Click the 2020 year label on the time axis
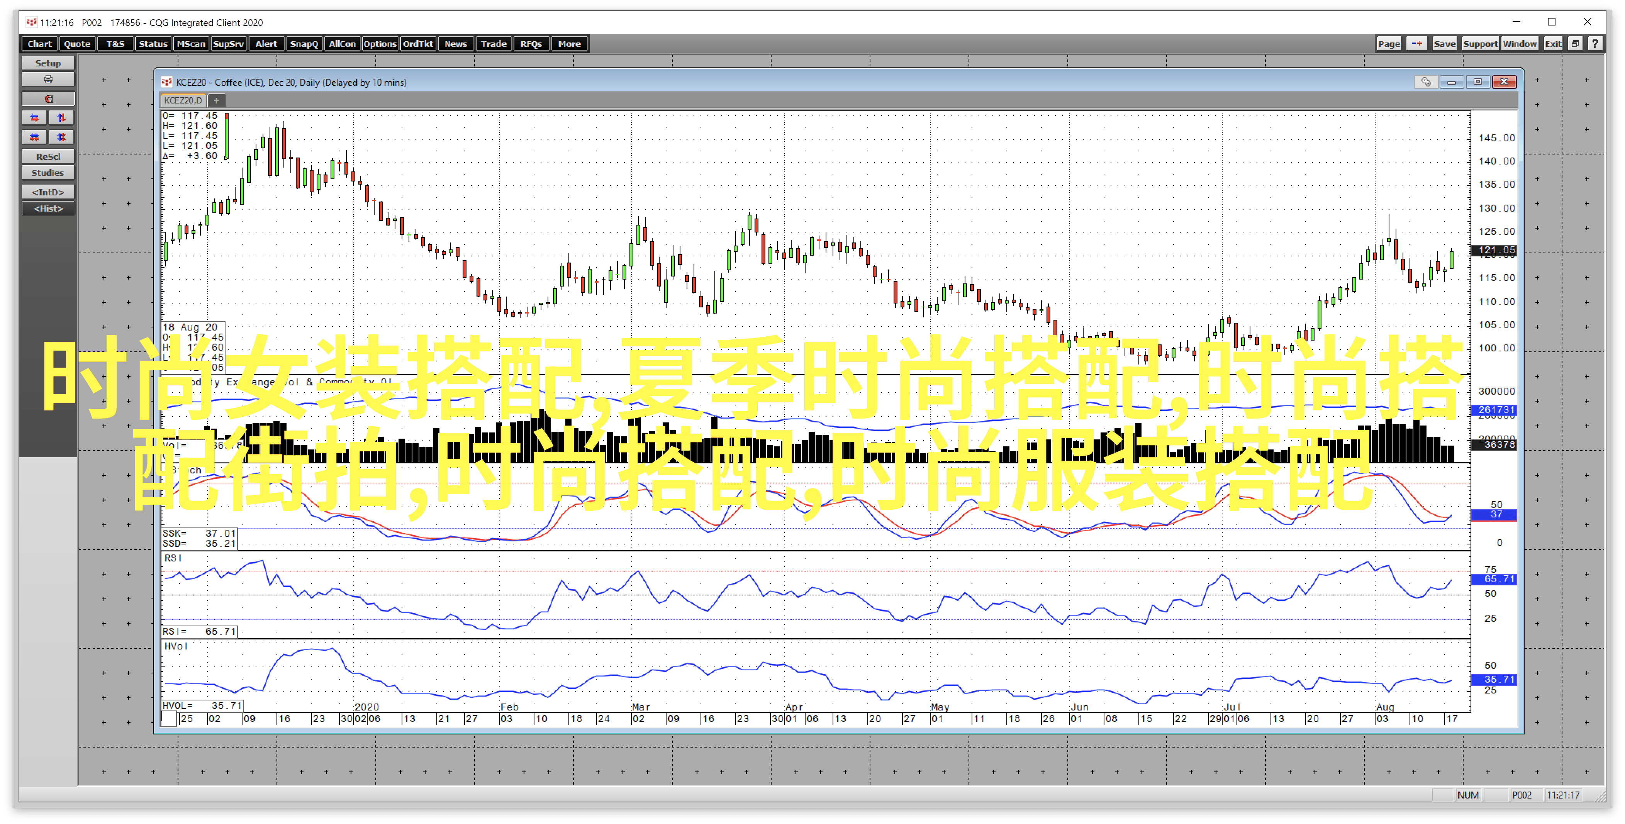 coord(367,707)
